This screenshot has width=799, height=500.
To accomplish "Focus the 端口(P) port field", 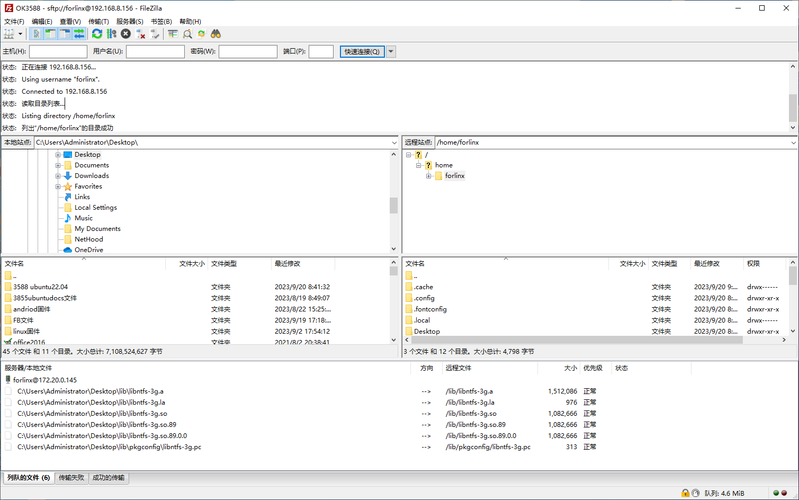I will [x=321, y=51].
